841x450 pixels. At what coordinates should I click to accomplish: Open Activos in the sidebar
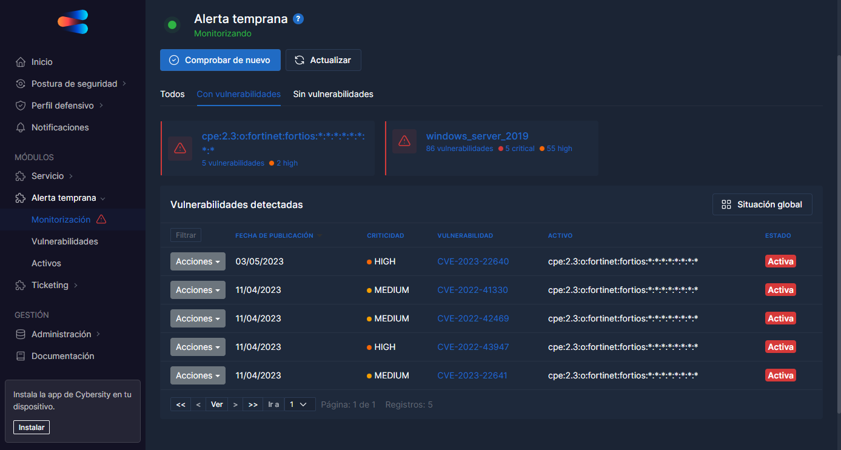(x=46, y=263)
